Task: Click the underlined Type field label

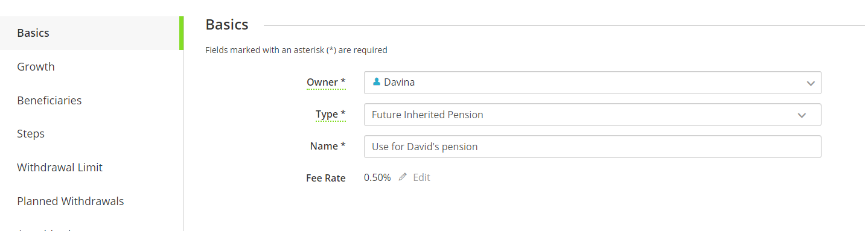Action: click(x=331, y=115)
